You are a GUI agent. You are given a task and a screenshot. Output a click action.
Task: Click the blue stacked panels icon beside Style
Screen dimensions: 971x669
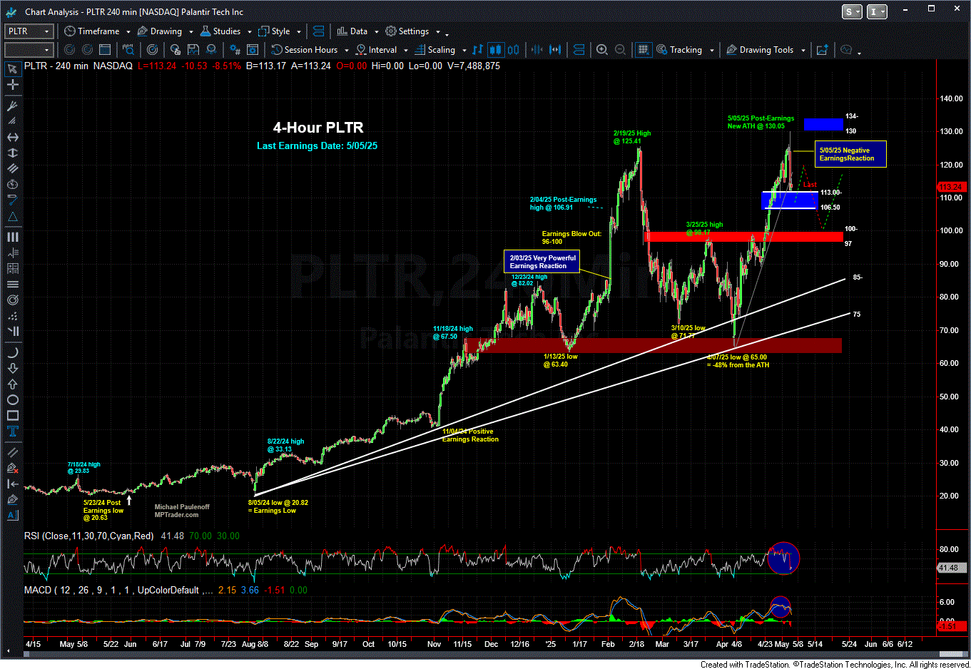pyautogui.click(x=319, y=31)
